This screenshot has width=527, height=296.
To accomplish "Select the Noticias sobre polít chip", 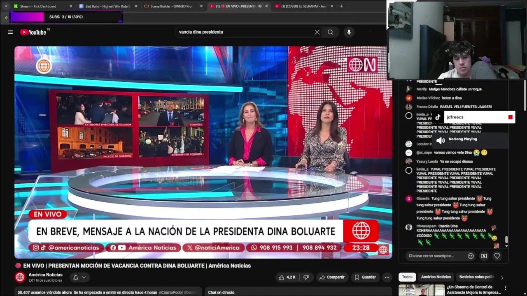I will point(476,277).
